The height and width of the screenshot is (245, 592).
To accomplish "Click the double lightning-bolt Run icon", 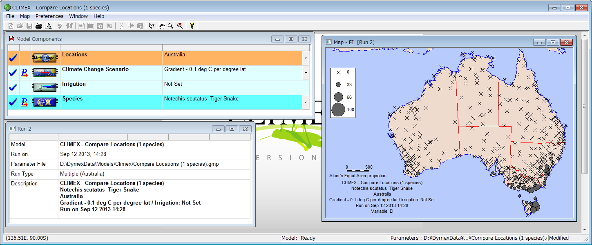I will point(69,26).
